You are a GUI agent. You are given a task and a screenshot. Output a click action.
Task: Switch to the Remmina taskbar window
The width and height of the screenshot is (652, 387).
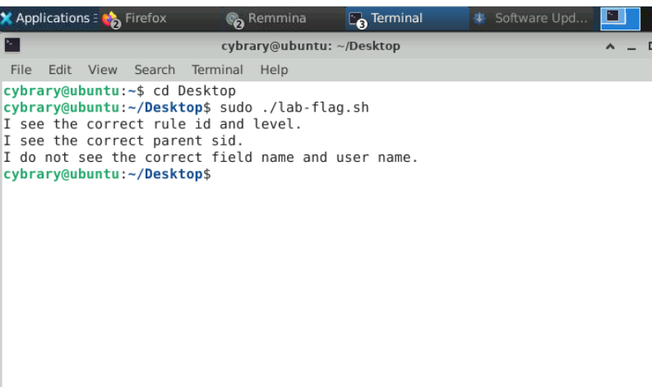tap(267, 18)
